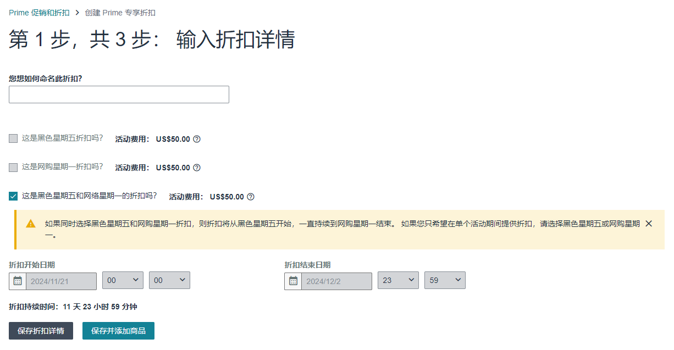Screen dimensions: 674x350
Task: Open the end time minute dropdown showing 59
Action: [445, 280]
